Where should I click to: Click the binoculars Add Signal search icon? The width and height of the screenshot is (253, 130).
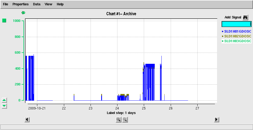(x=245, y=17)
